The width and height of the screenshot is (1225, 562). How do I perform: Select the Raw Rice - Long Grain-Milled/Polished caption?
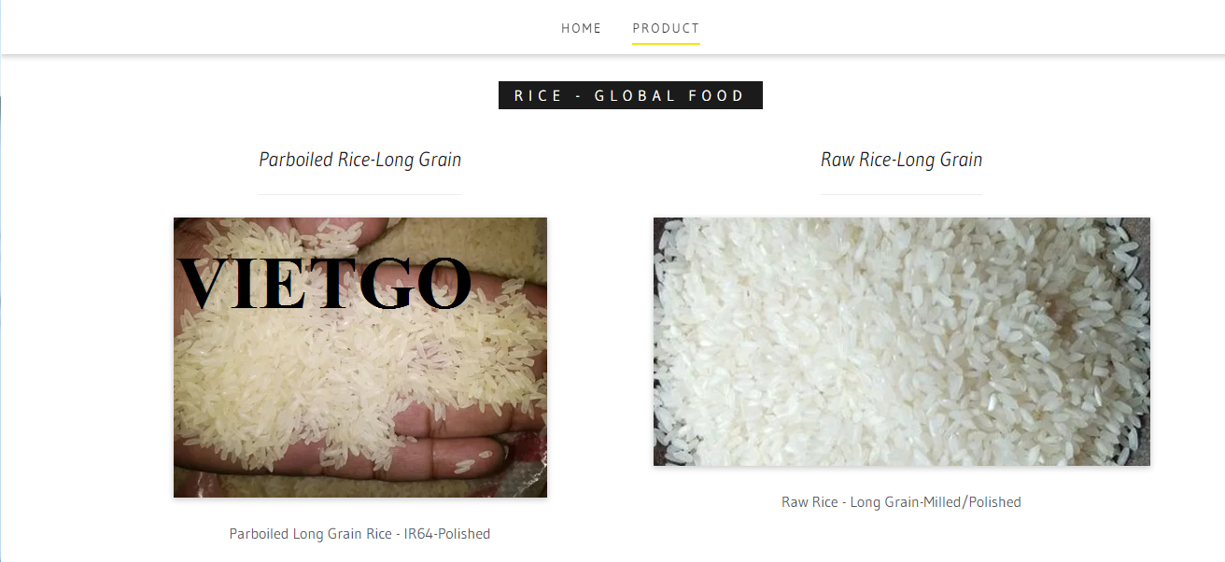(901, 502)
